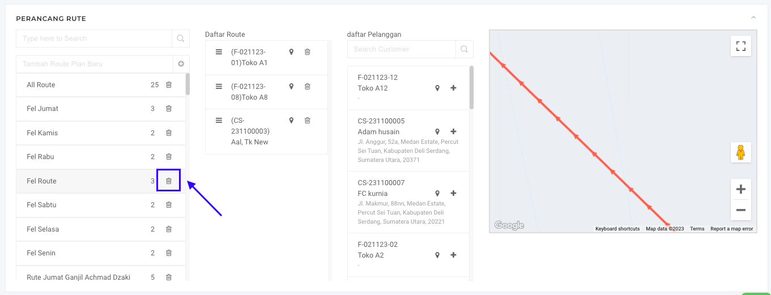Viewport: 771px width, 295px height.
Task: Locate FC kurnia on the map
Action: pos(437,194)
